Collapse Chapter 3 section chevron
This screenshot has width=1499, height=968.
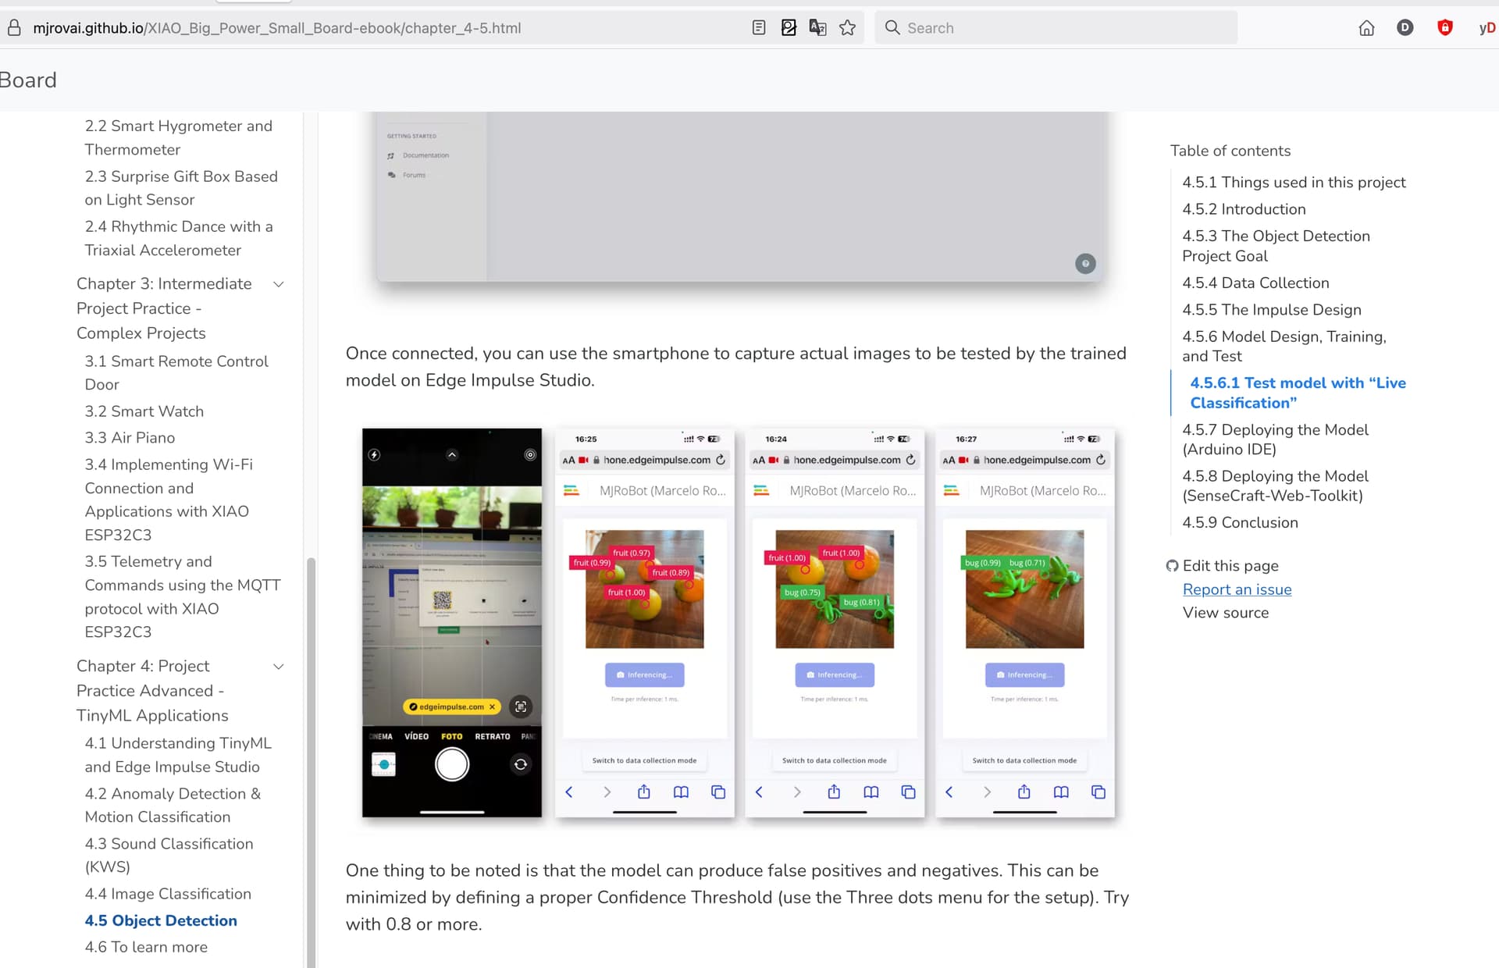(x=278, y=284)
